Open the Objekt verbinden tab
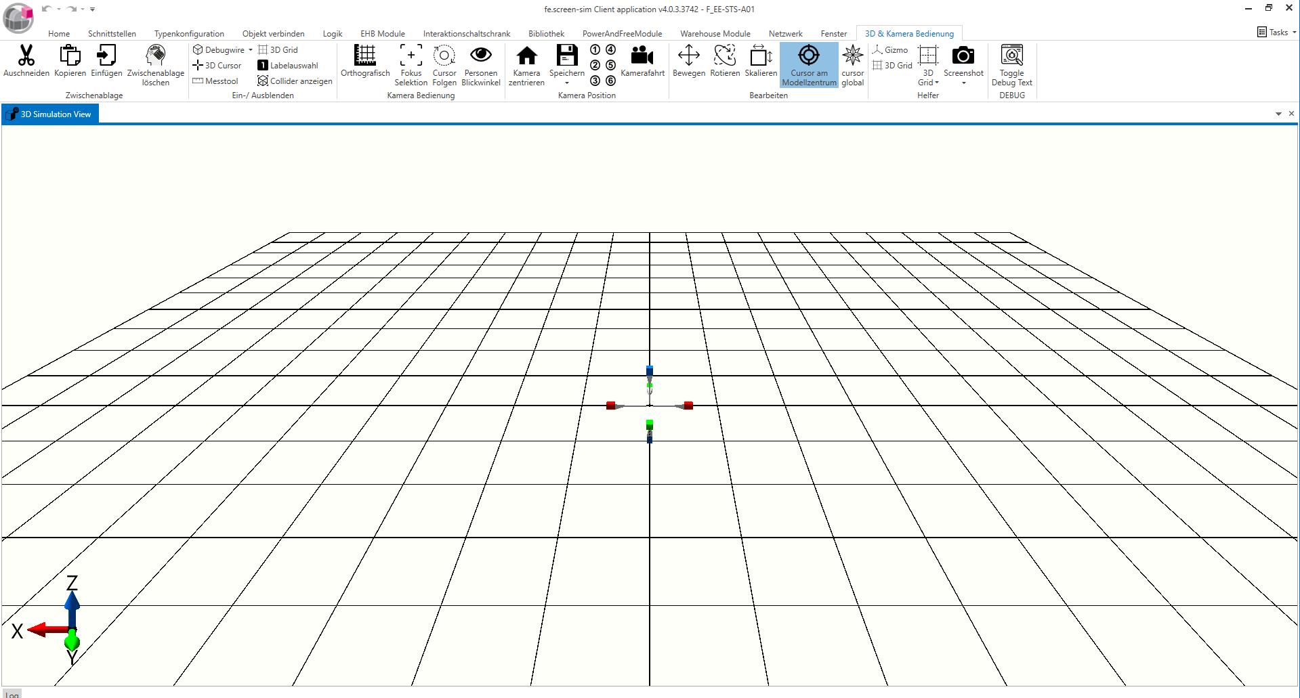 pyautogui.click(x=273, y=33)
